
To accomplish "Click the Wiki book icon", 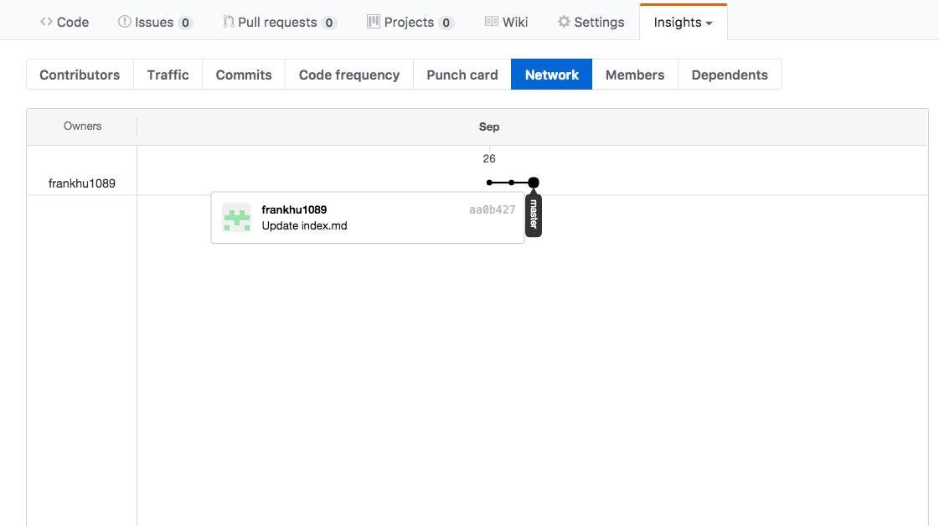I will 491,22.
